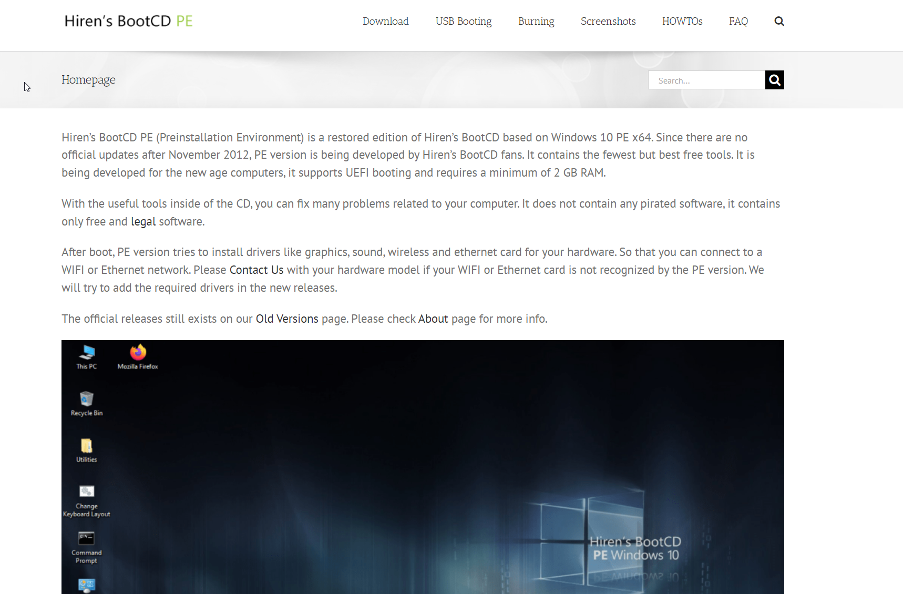Screen dimensions: 903x594
Task: Focus the Search... input field
Action: (706, 80)
